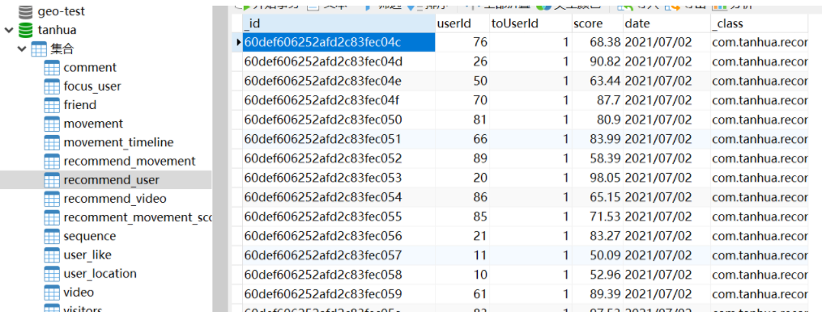Click score cell 98.05
The height and width of the screenshot is (320, 822).
pos(597,178)
